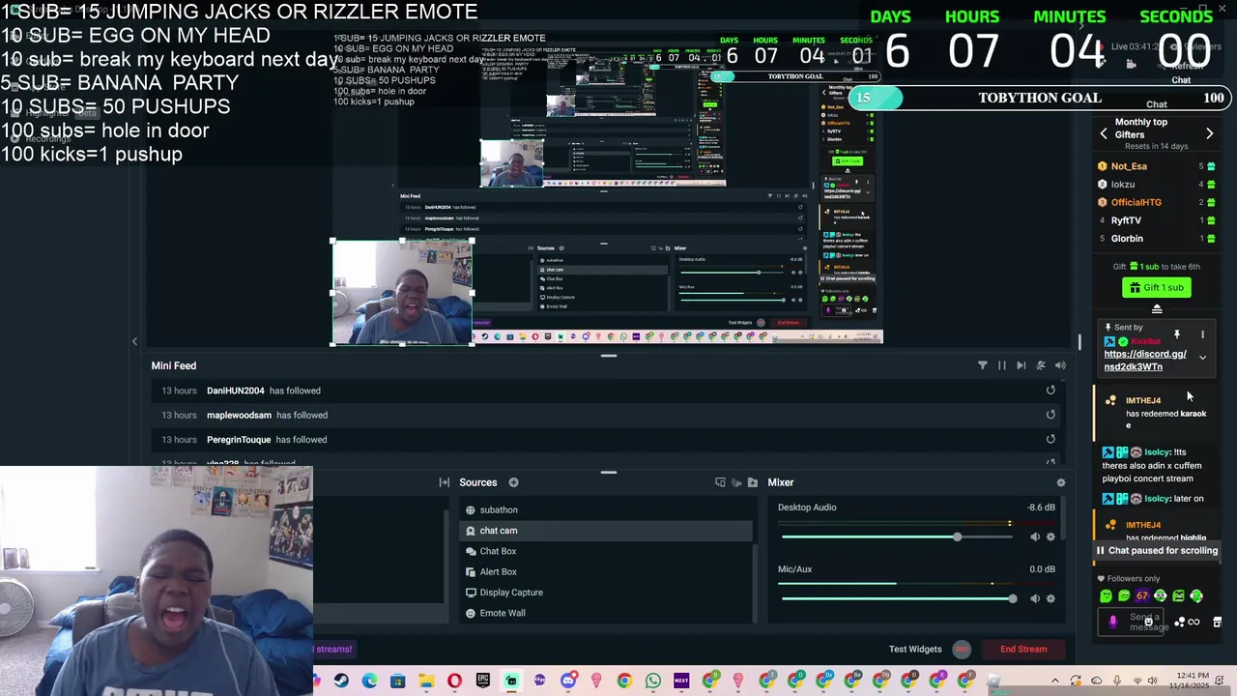This screenshot has height=696, width=1237.
Task: Replay the maplewoodsam follow alert
Action: point(1050,415)
